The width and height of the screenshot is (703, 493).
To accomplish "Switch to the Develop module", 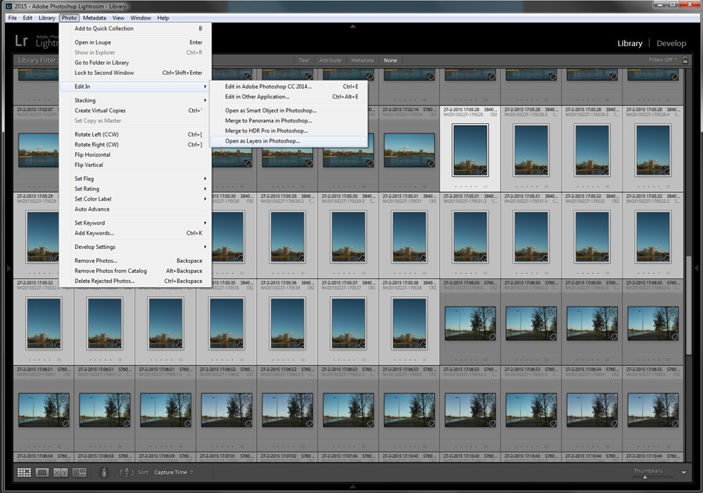I will coord(671,44).
